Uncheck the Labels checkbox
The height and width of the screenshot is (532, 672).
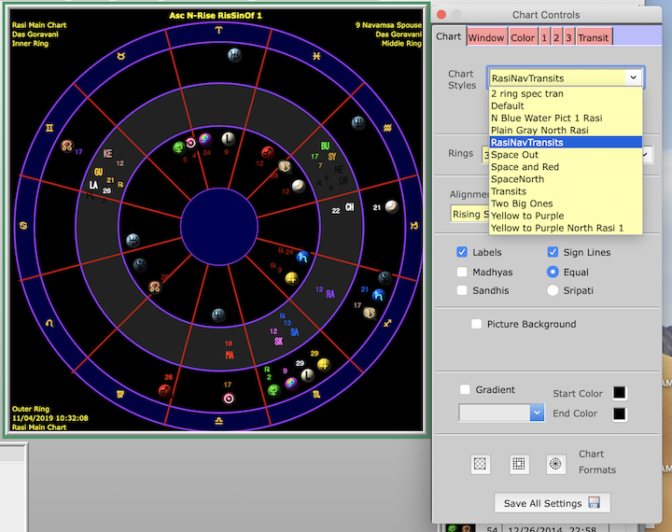(x=463, y=252)
